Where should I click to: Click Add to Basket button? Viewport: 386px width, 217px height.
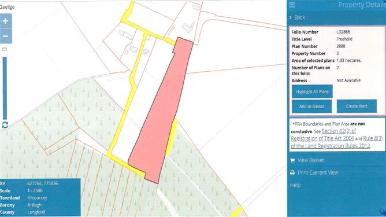point(311,106)
